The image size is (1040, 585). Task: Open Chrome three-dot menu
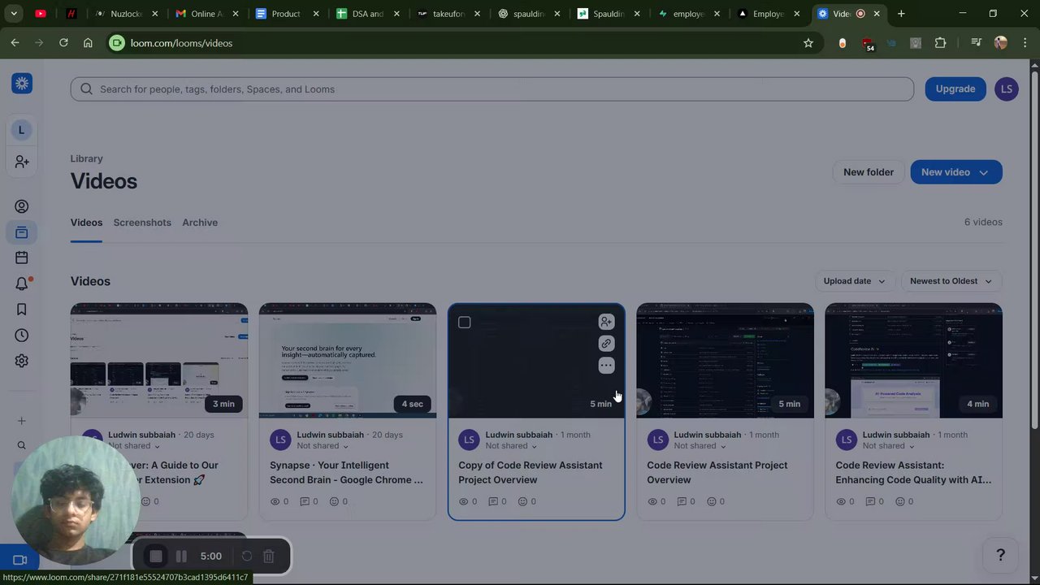point(1025,43)
